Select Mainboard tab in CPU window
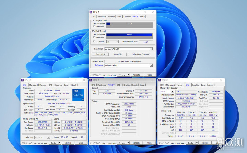 point(33,85)
